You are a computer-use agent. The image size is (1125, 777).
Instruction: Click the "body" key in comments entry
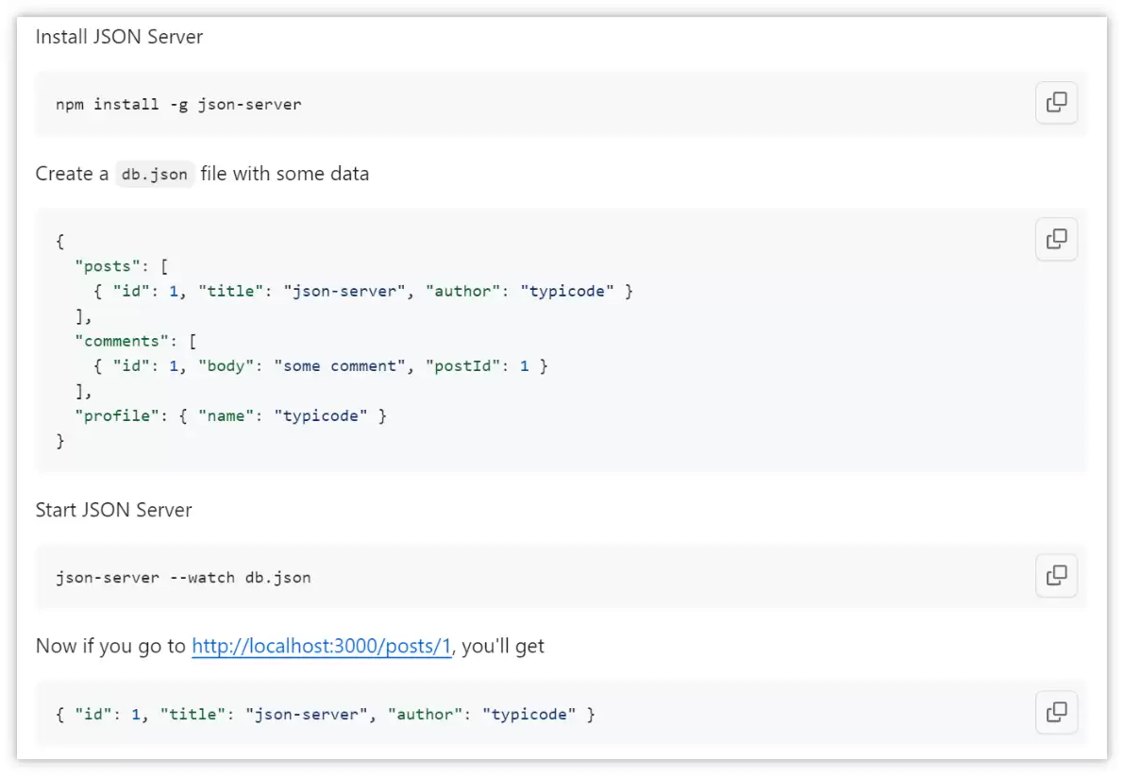tap(226, 366)
